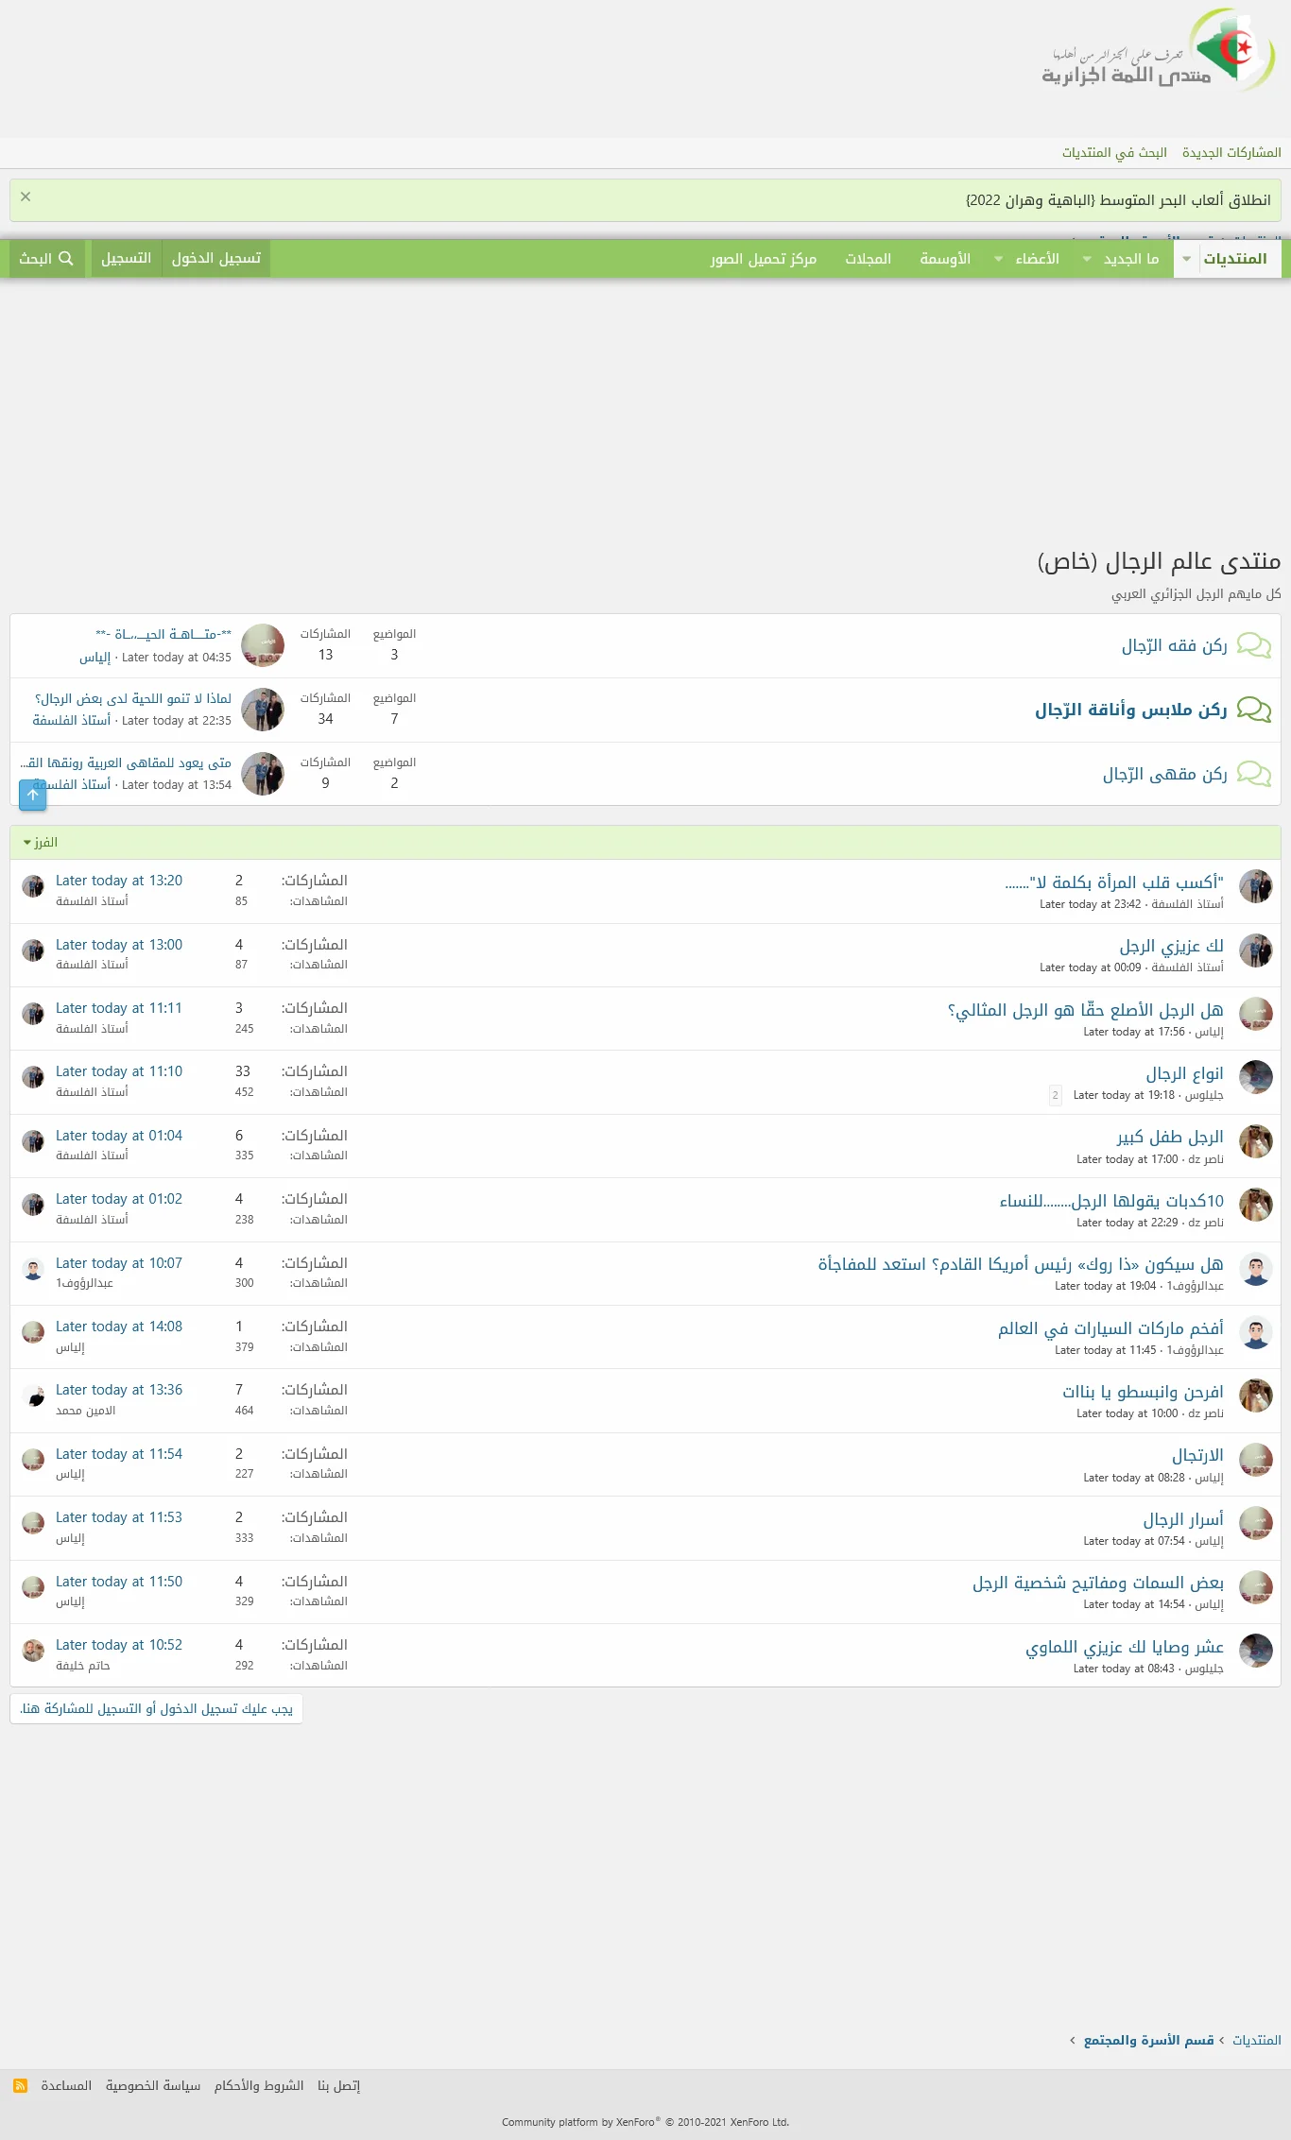Open the الفرز sort filter dropdown

(41, 843)
